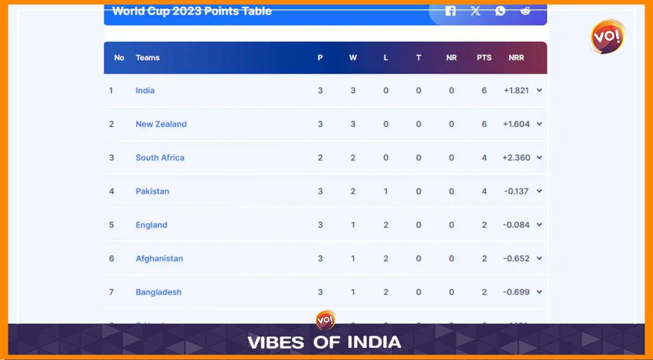Expand India row details chevron

[539, 90]
